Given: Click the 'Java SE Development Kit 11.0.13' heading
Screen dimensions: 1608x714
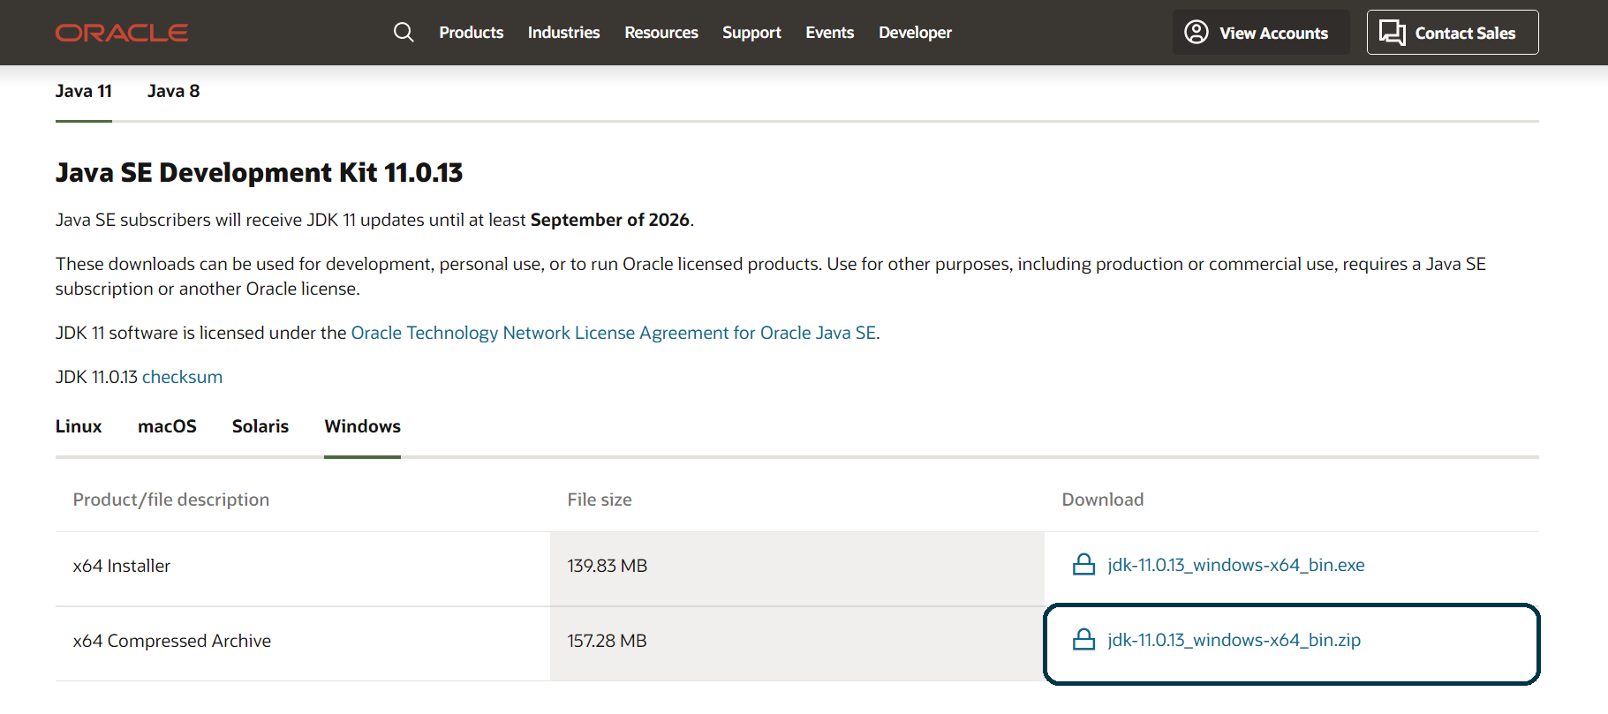Looking at the screenshot, I should pyautogui.click(x=260, y=173).
